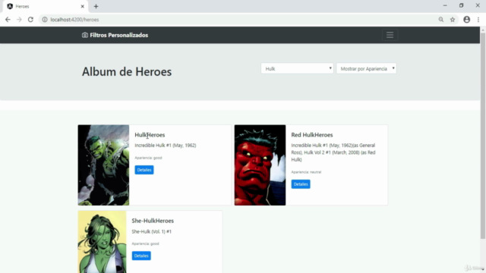Click the site info icon in address bar
Screen dimensions: 486x273
45,20
